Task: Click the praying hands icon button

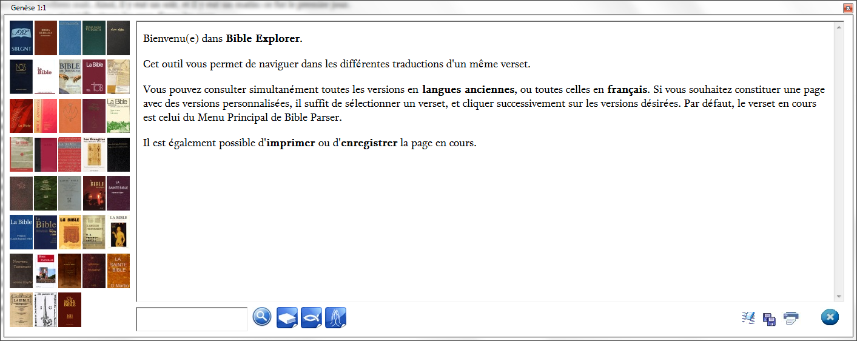Action: tap(335, 317)
